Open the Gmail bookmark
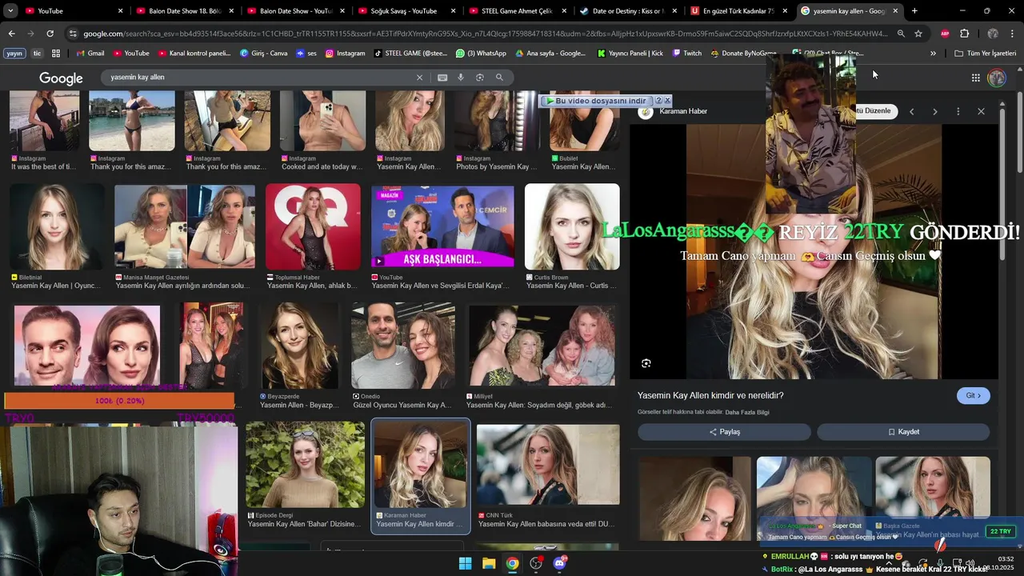The height and width of the screenshot is (576, 1024). point(90,53)
